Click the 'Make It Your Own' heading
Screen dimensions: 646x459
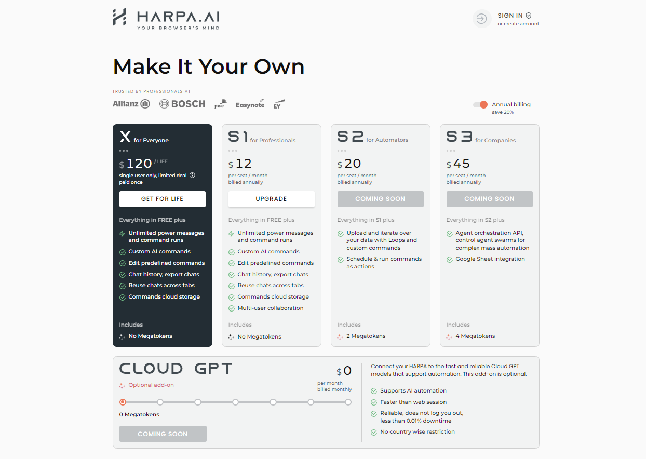tap(209, 66)
